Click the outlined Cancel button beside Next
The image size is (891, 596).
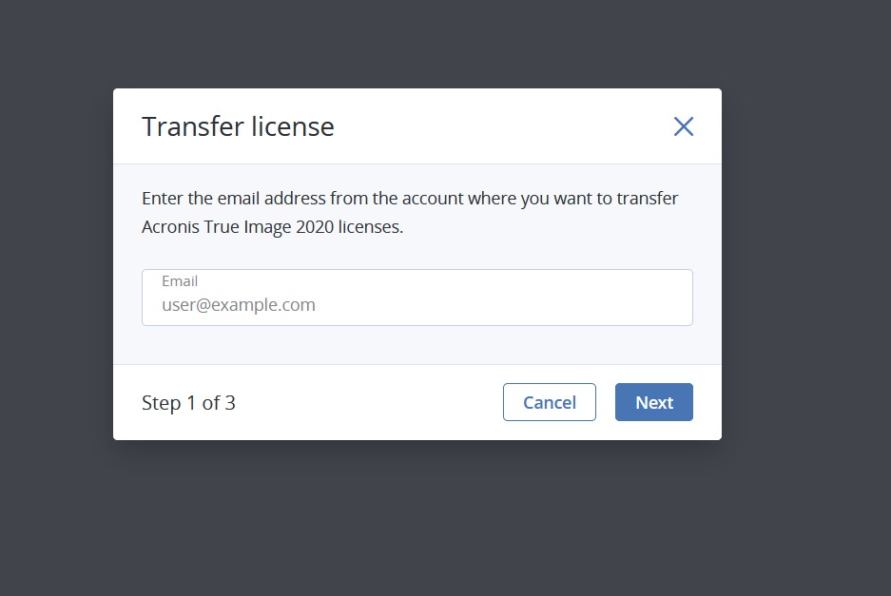tap(549, 402)
